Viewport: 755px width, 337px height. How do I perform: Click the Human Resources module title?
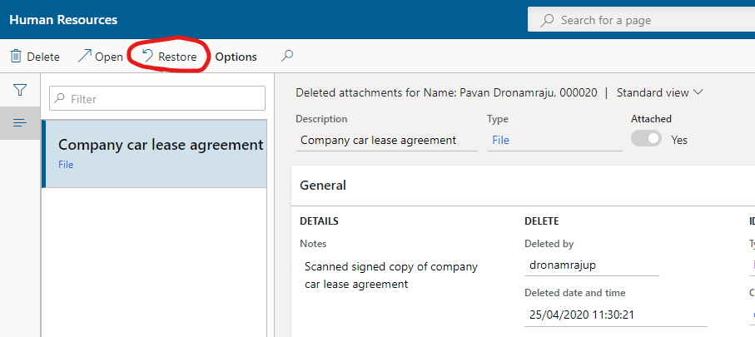pyautogui.click(x=63, y=19)
